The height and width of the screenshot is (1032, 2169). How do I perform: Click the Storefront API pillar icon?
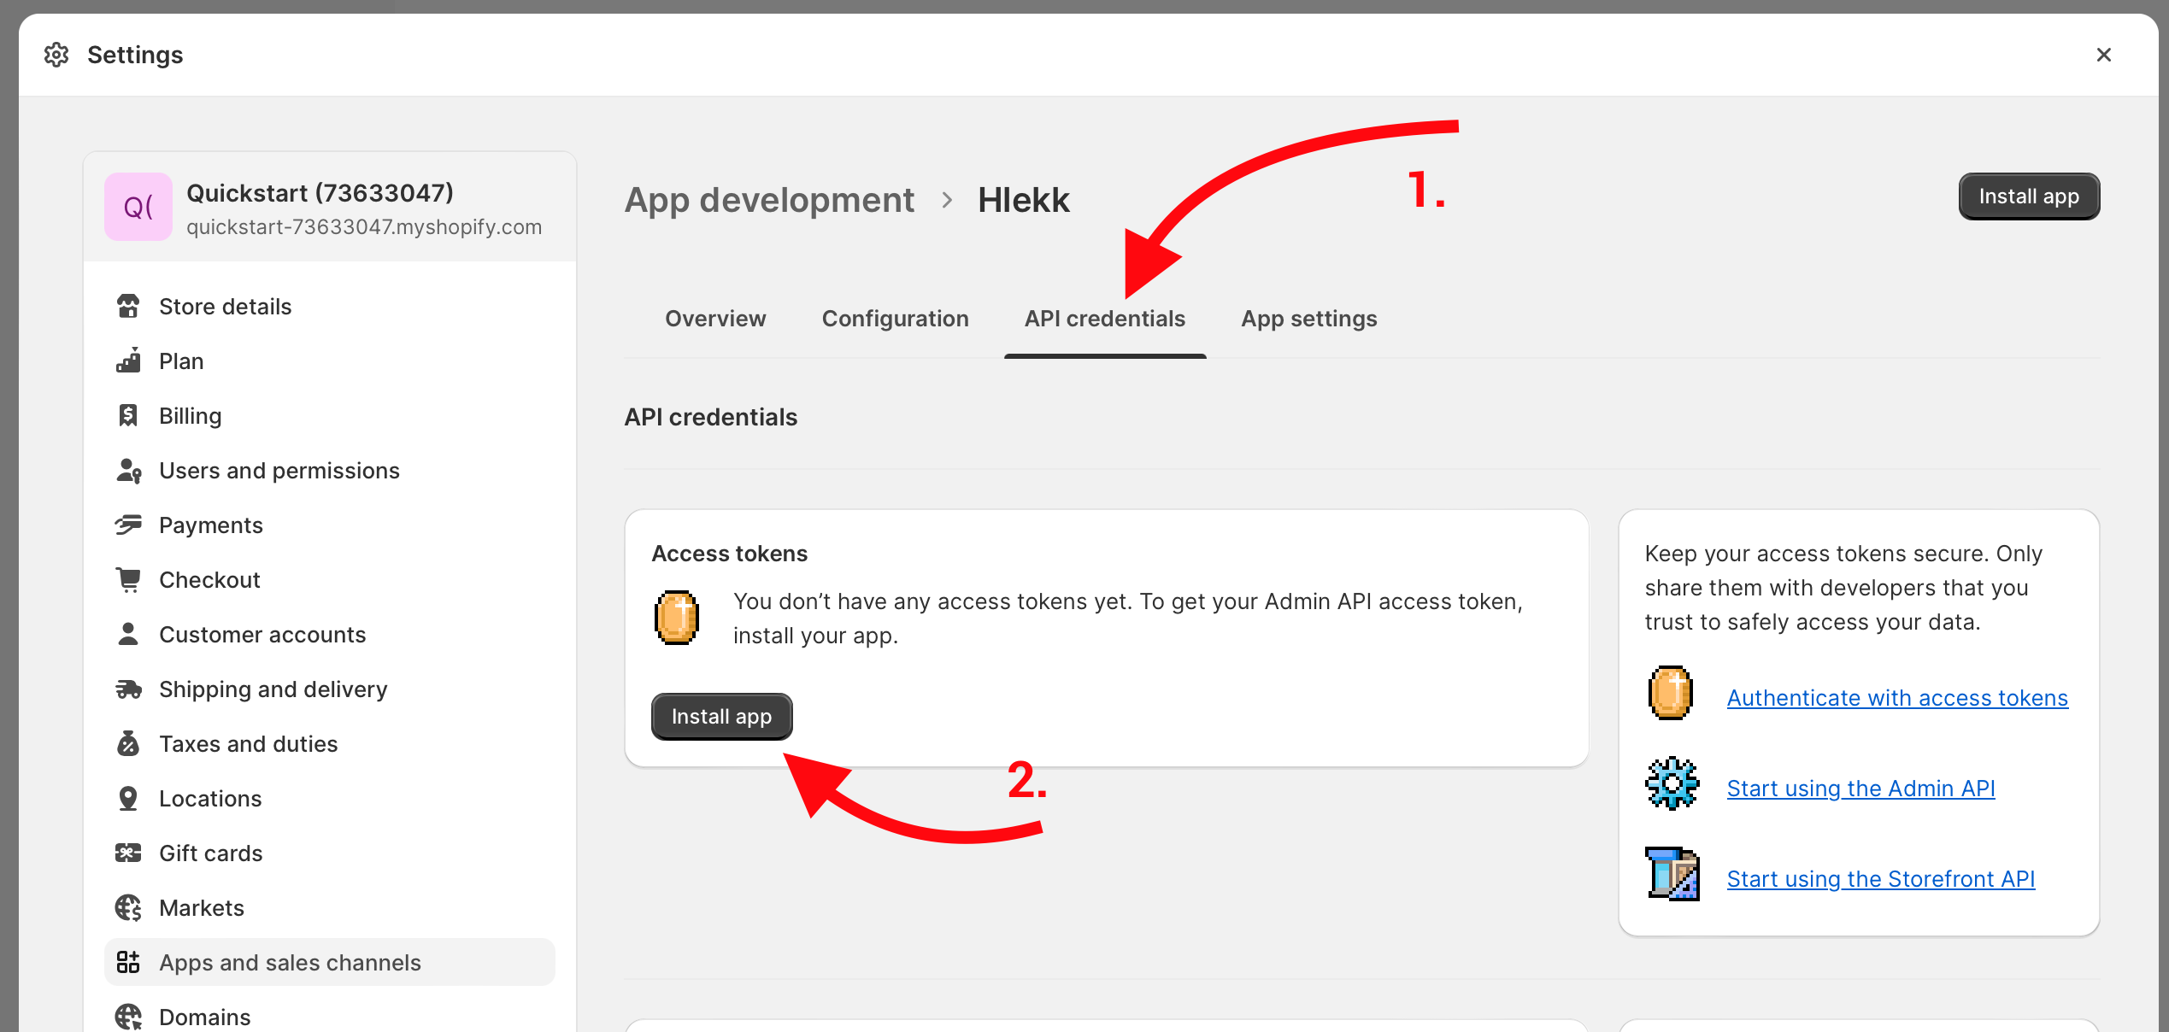click(x=1672, y=874)
